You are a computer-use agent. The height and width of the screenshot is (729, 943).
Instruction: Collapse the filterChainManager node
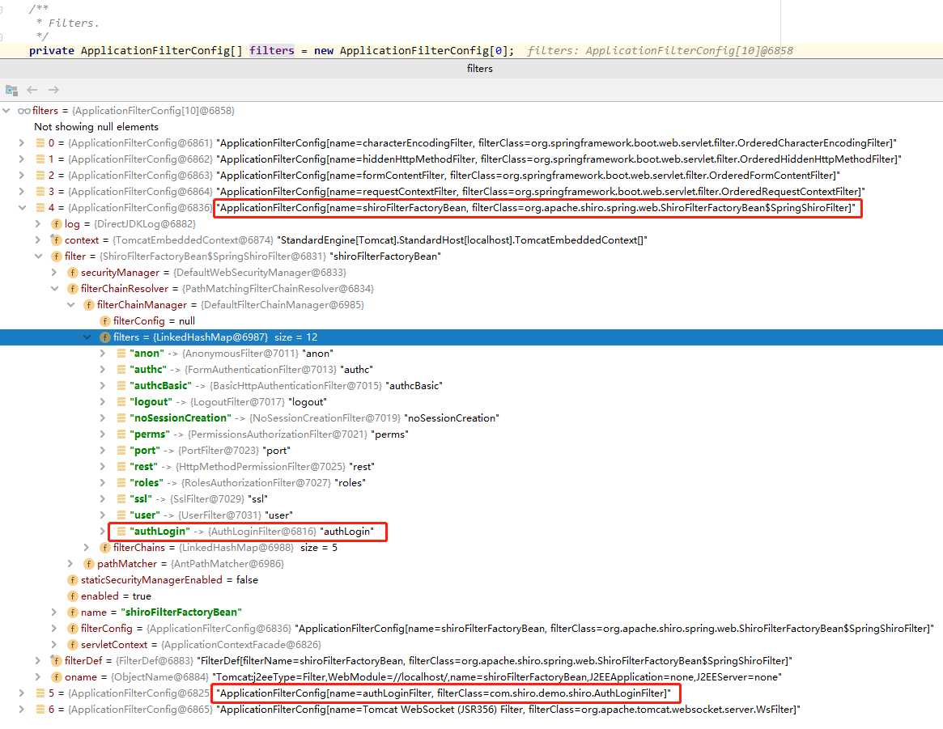70,305
